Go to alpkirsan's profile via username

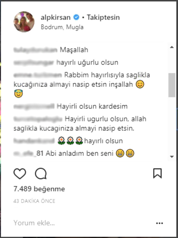tap(56, 17)
